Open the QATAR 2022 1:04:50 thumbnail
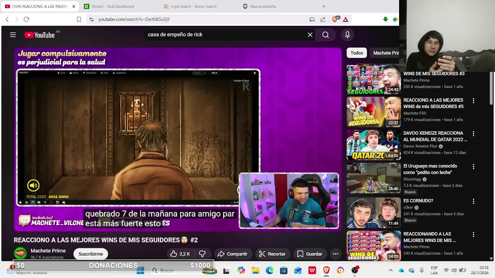This screenshot has width=495, height=278. point(374,145)
